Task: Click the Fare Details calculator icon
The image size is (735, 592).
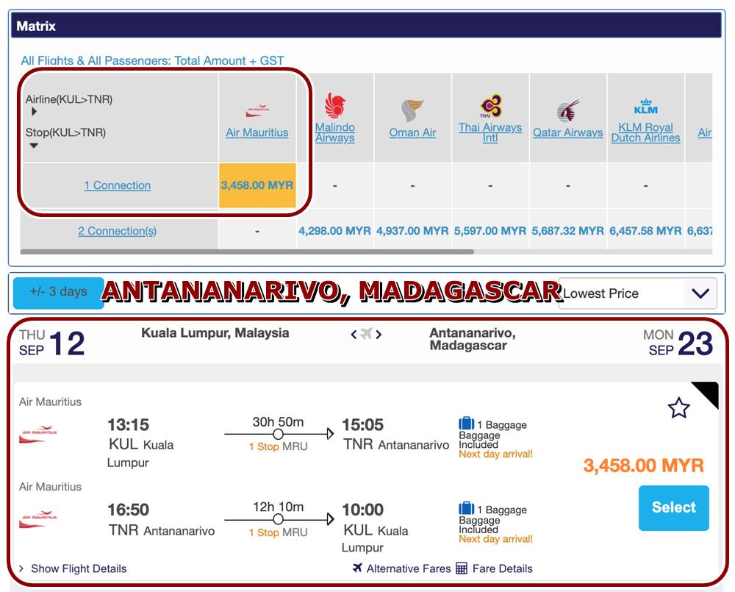Action: (462, 568)
